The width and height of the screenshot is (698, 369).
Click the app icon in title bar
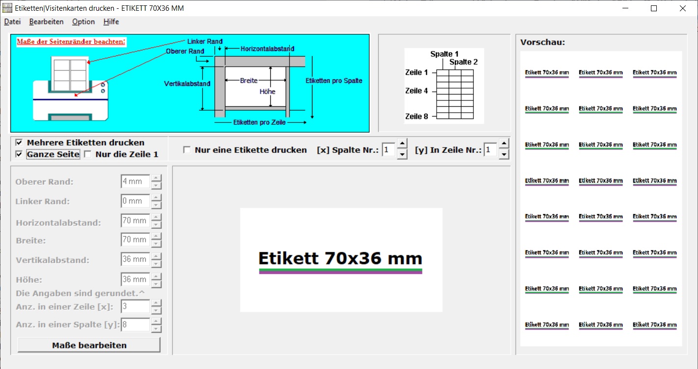click(8, 8)
